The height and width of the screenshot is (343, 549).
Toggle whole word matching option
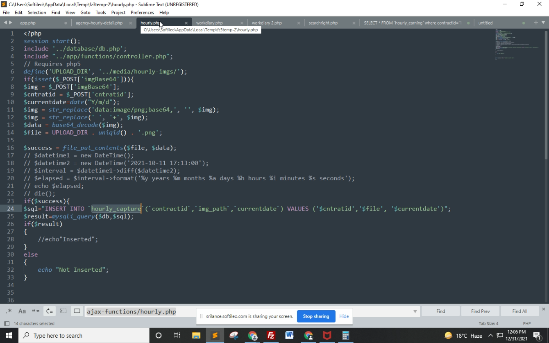(x=36, y=311)
